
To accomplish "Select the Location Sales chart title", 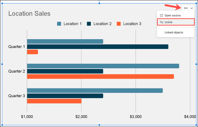I will pyautogui.click(x=29, y=13).
